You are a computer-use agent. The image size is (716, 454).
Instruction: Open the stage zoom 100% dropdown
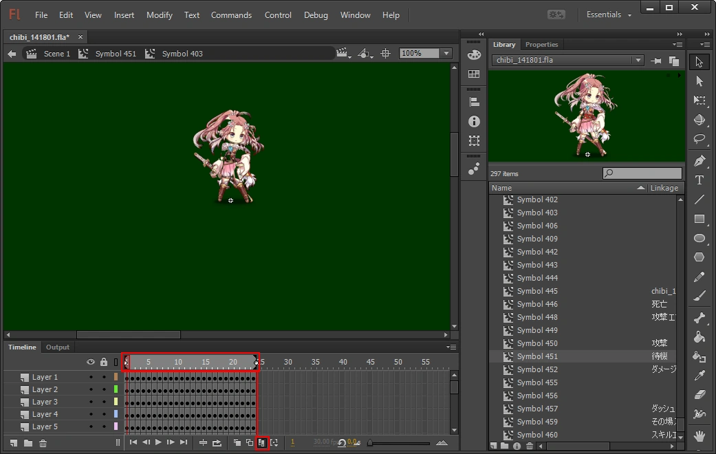[446, 54]
